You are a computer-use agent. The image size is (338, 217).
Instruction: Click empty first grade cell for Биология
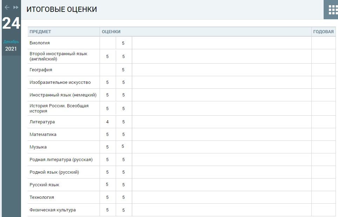point(108,43)
